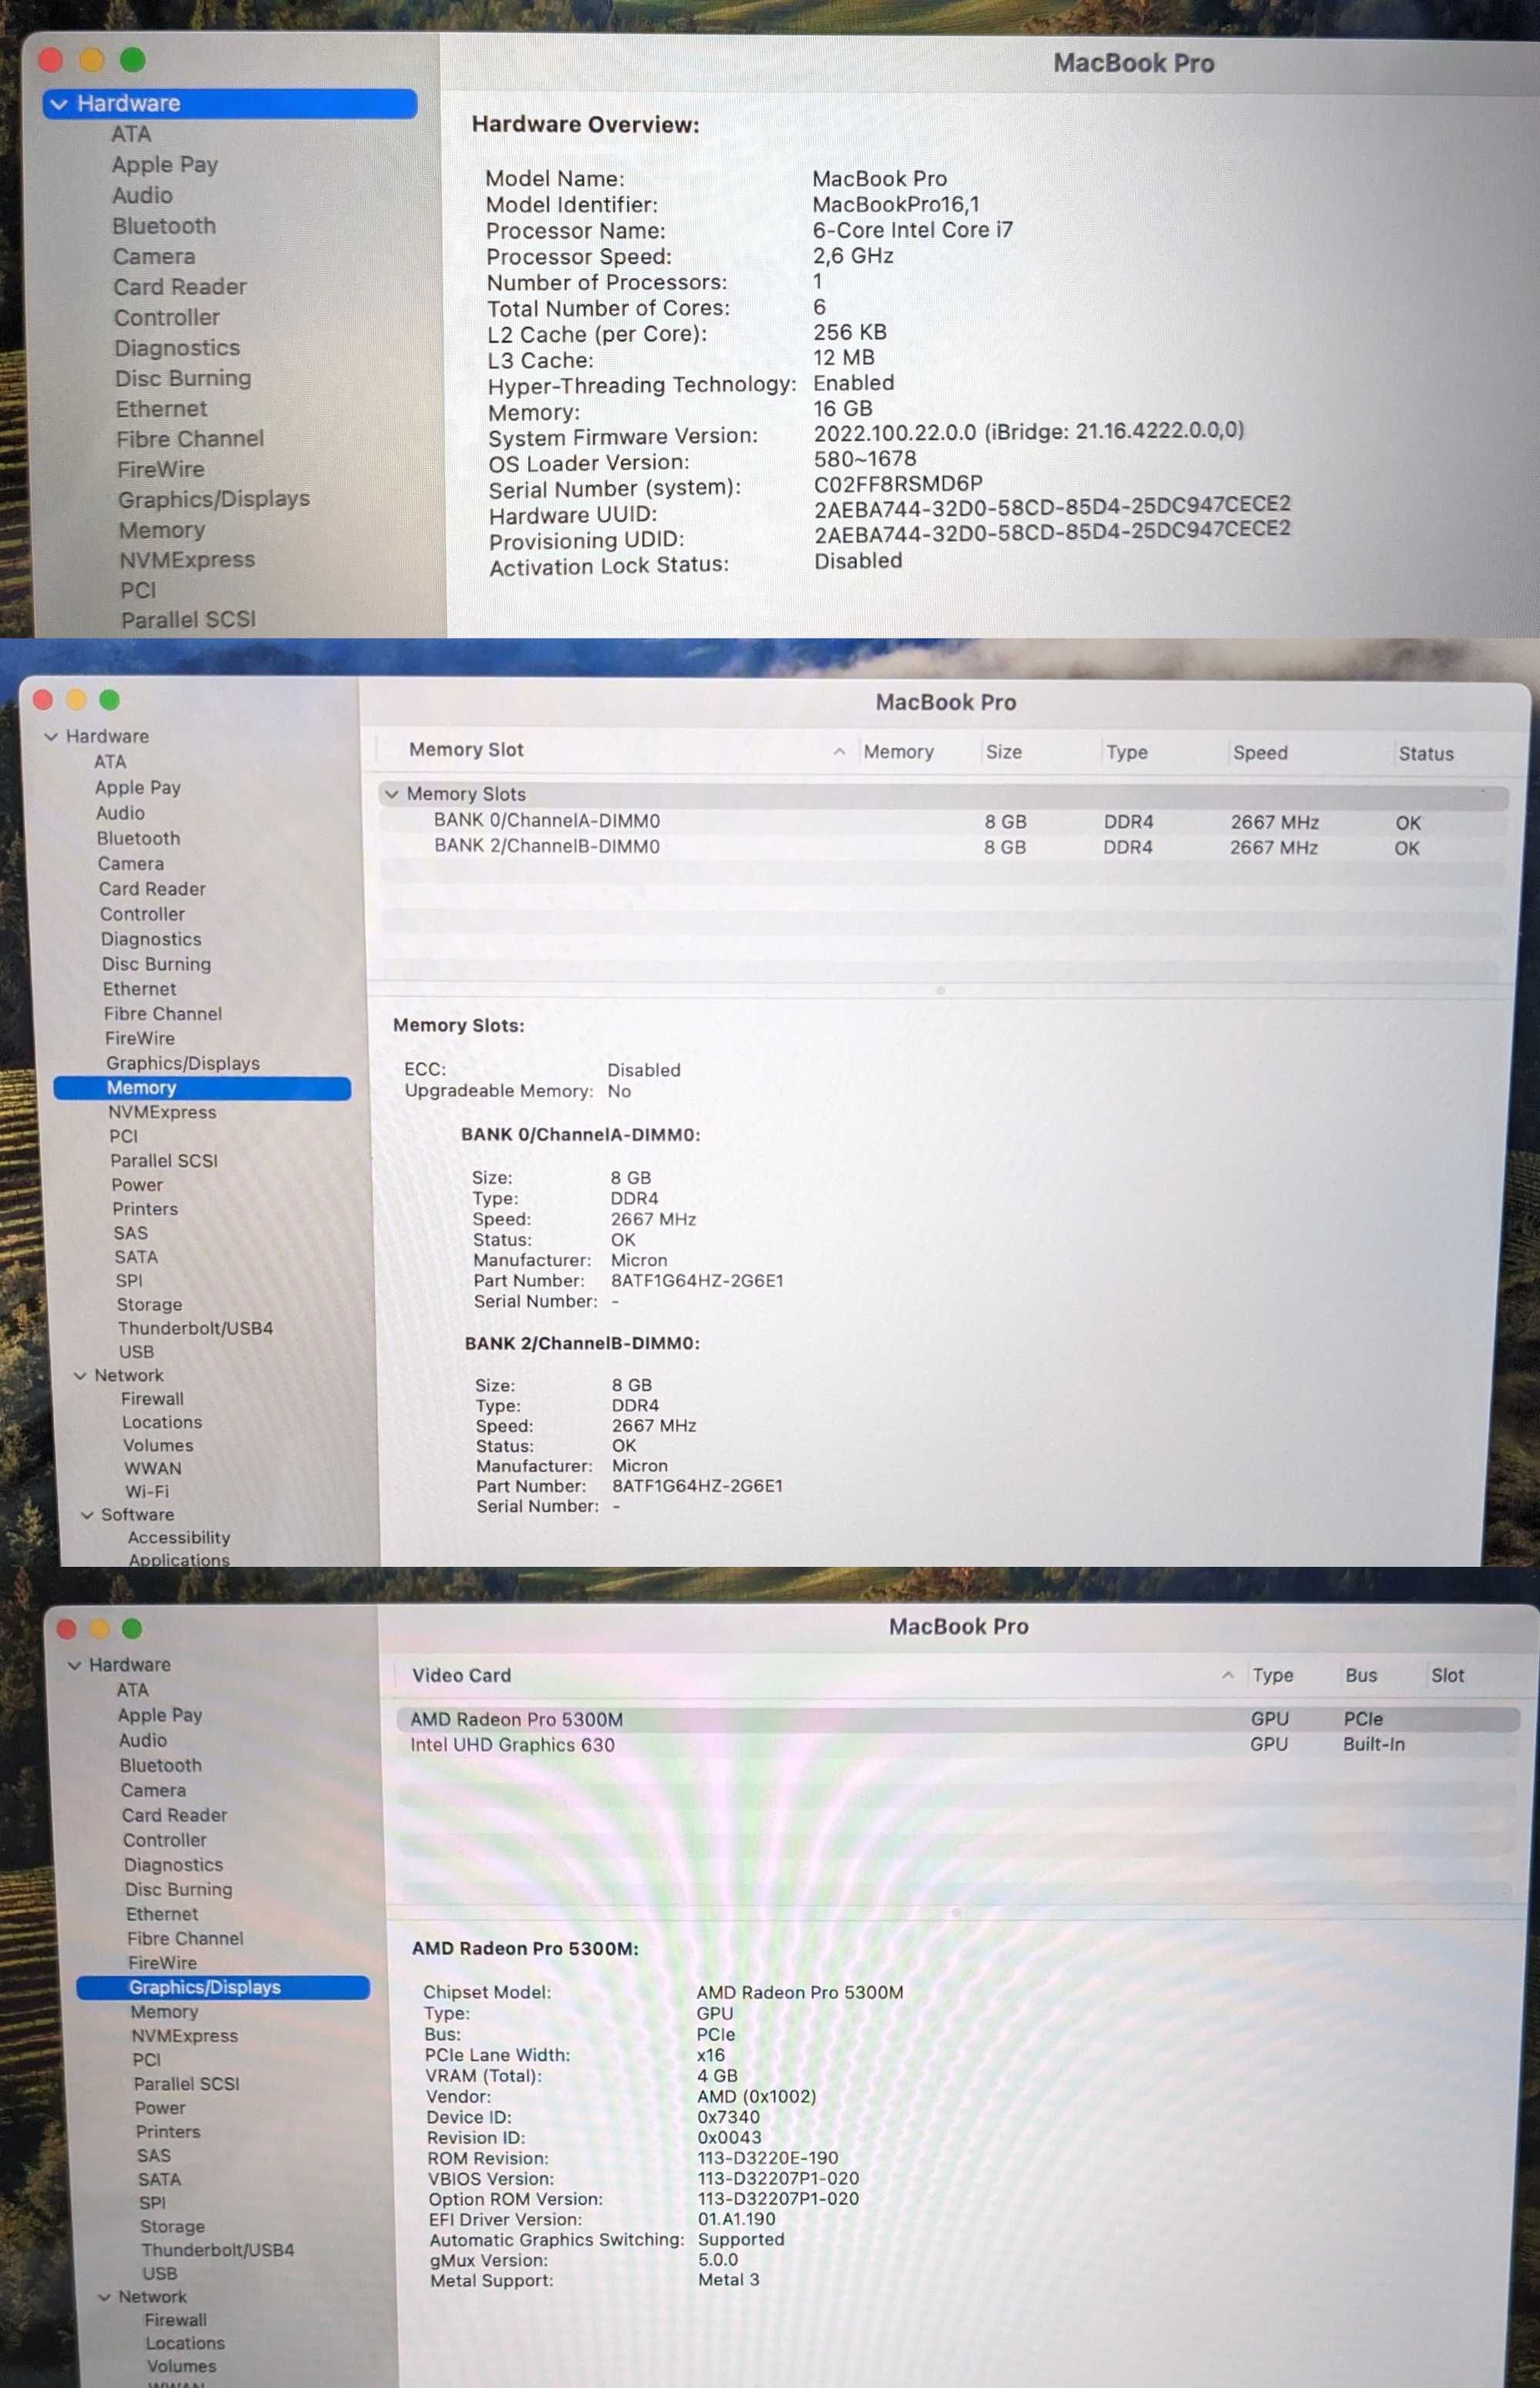Sort by the Slot column header
The image size is (1540, 2388).
click(x=1447, y=1675)
